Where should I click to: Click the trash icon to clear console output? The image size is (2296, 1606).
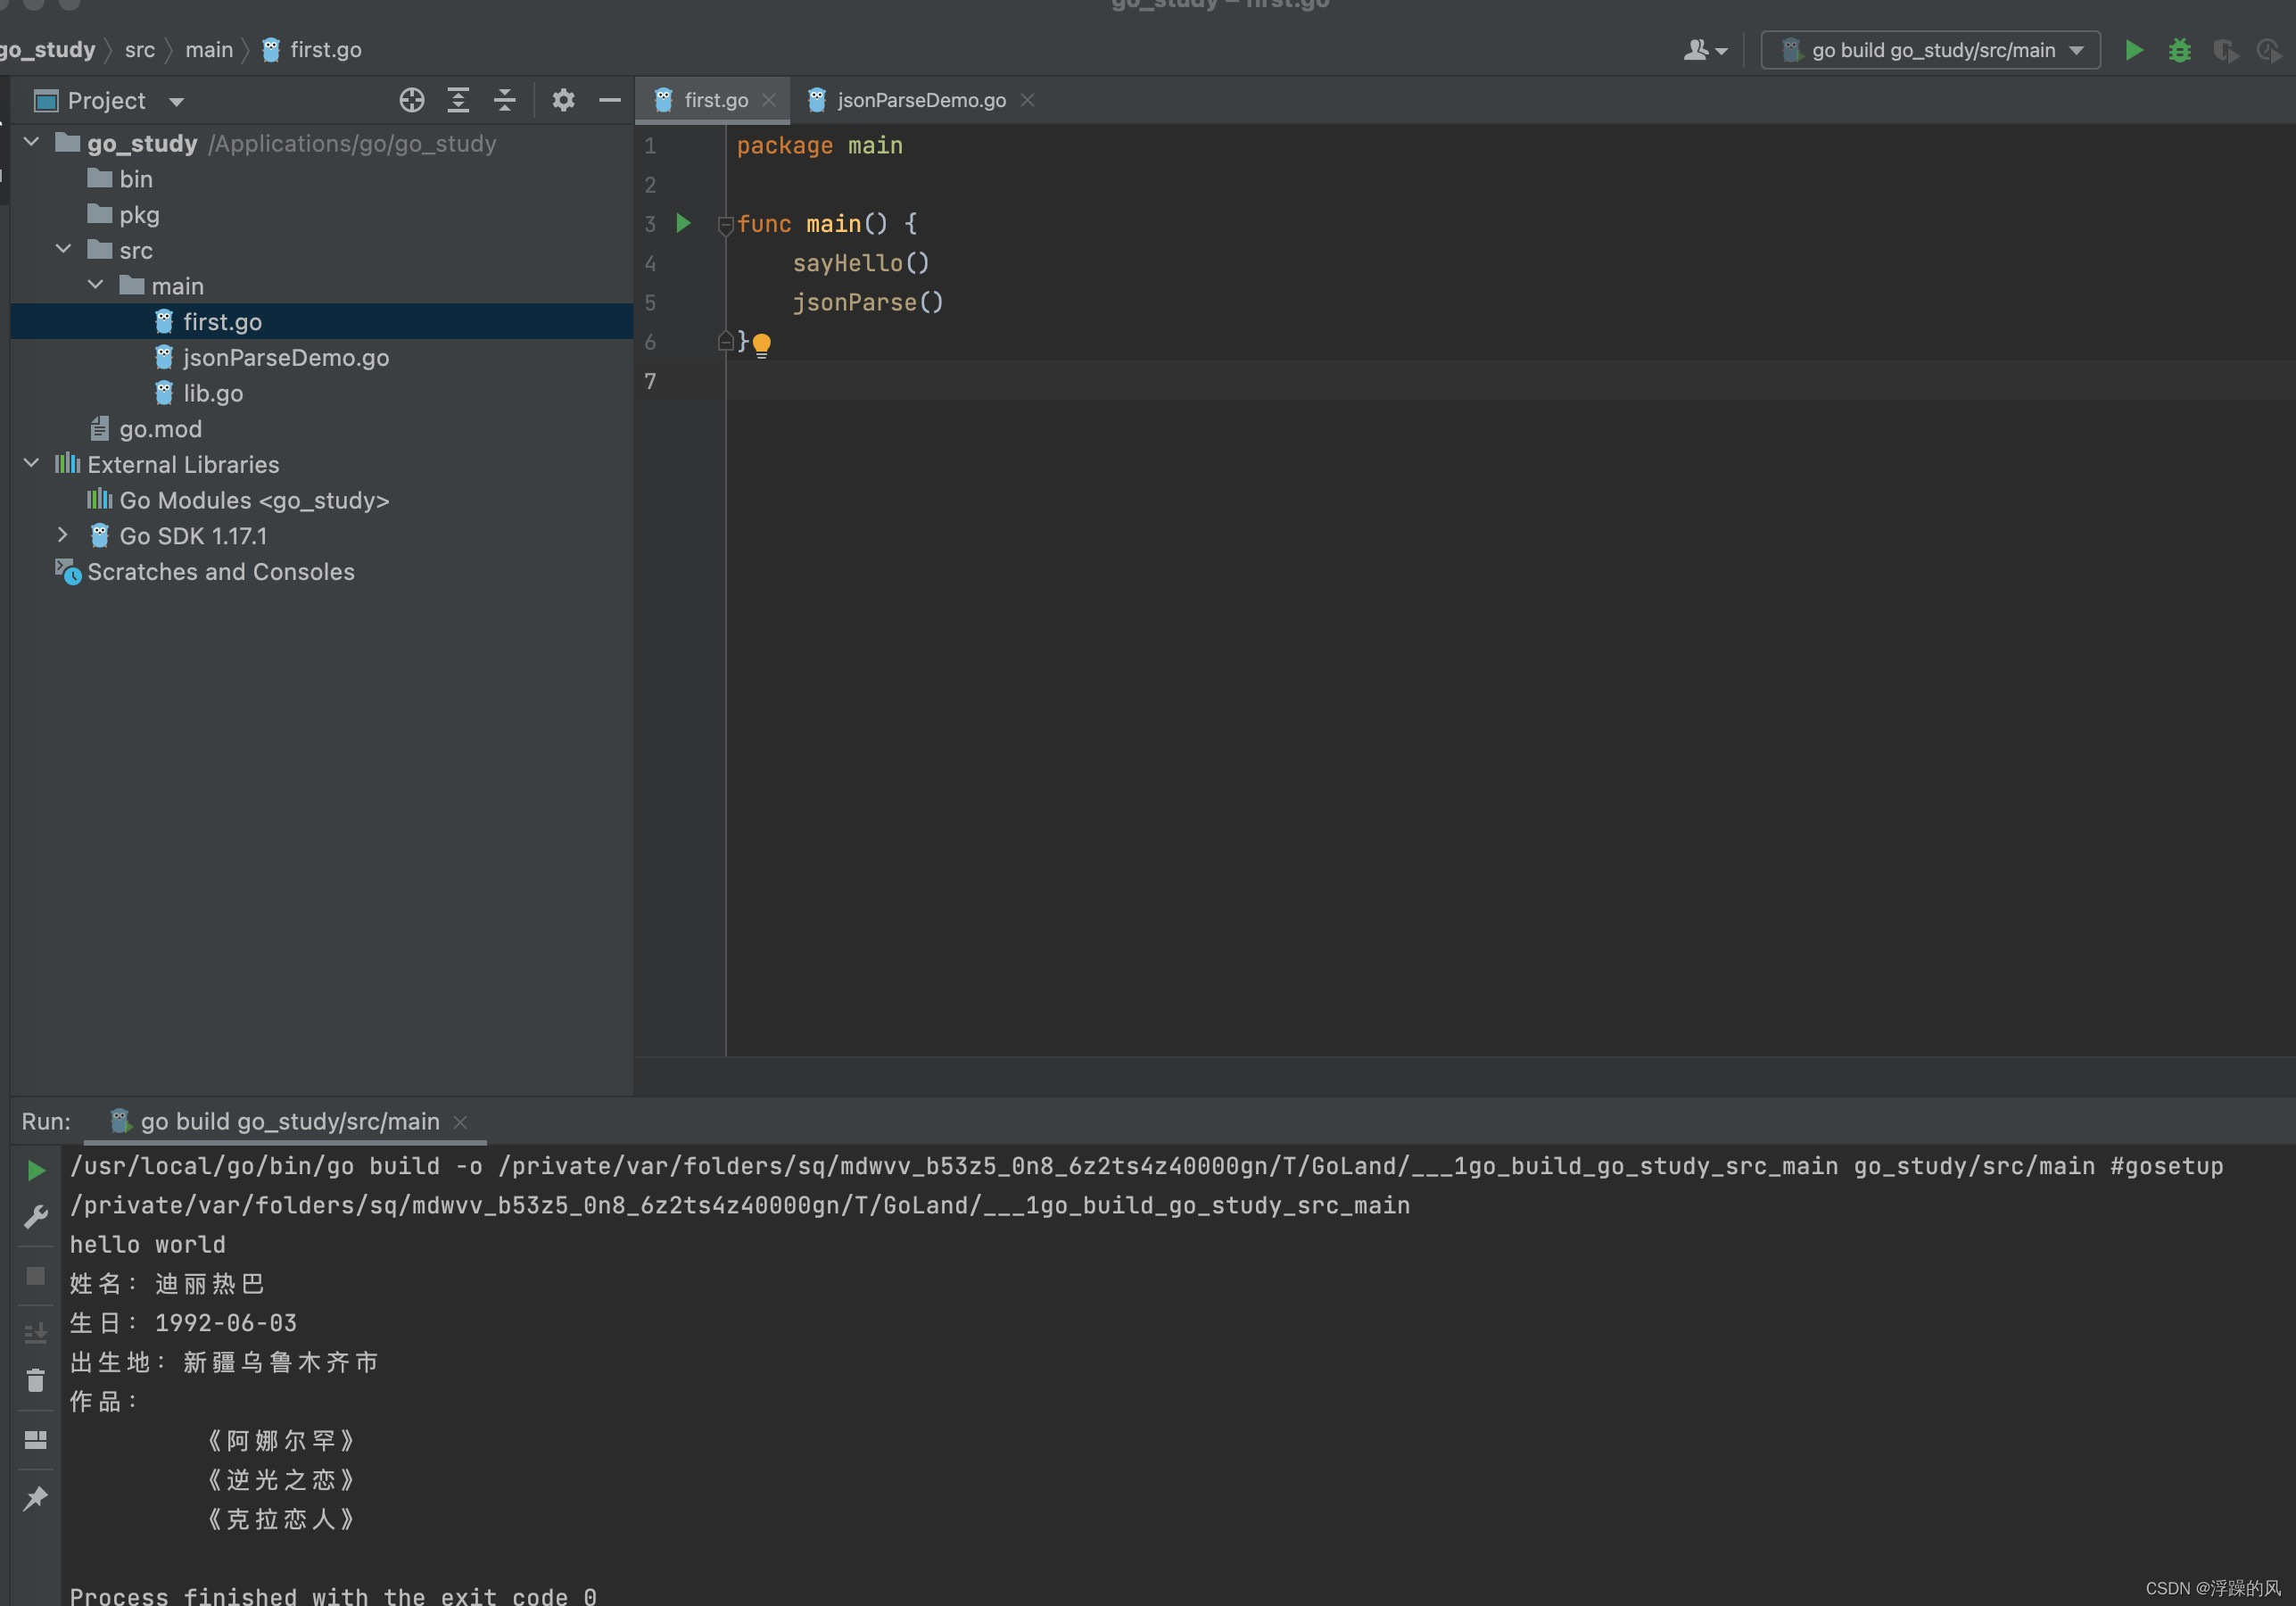tap(36, 1380)
